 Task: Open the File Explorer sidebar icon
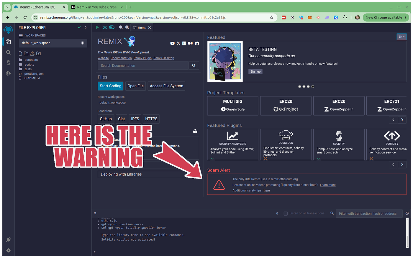coord(8,42)
